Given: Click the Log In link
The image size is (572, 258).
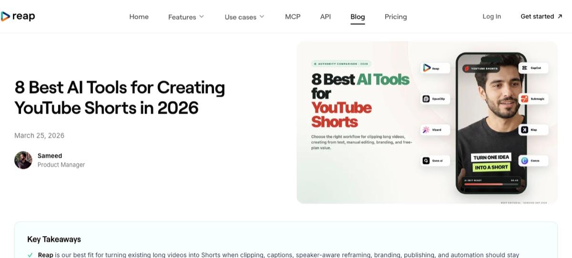Looking at the screenshot, I should pyautogui.click(x=491, y=16).
